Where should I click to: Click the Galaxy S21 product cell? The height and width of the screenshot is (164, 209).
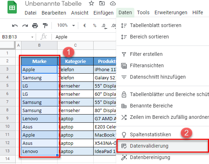[x=105, y=78]
